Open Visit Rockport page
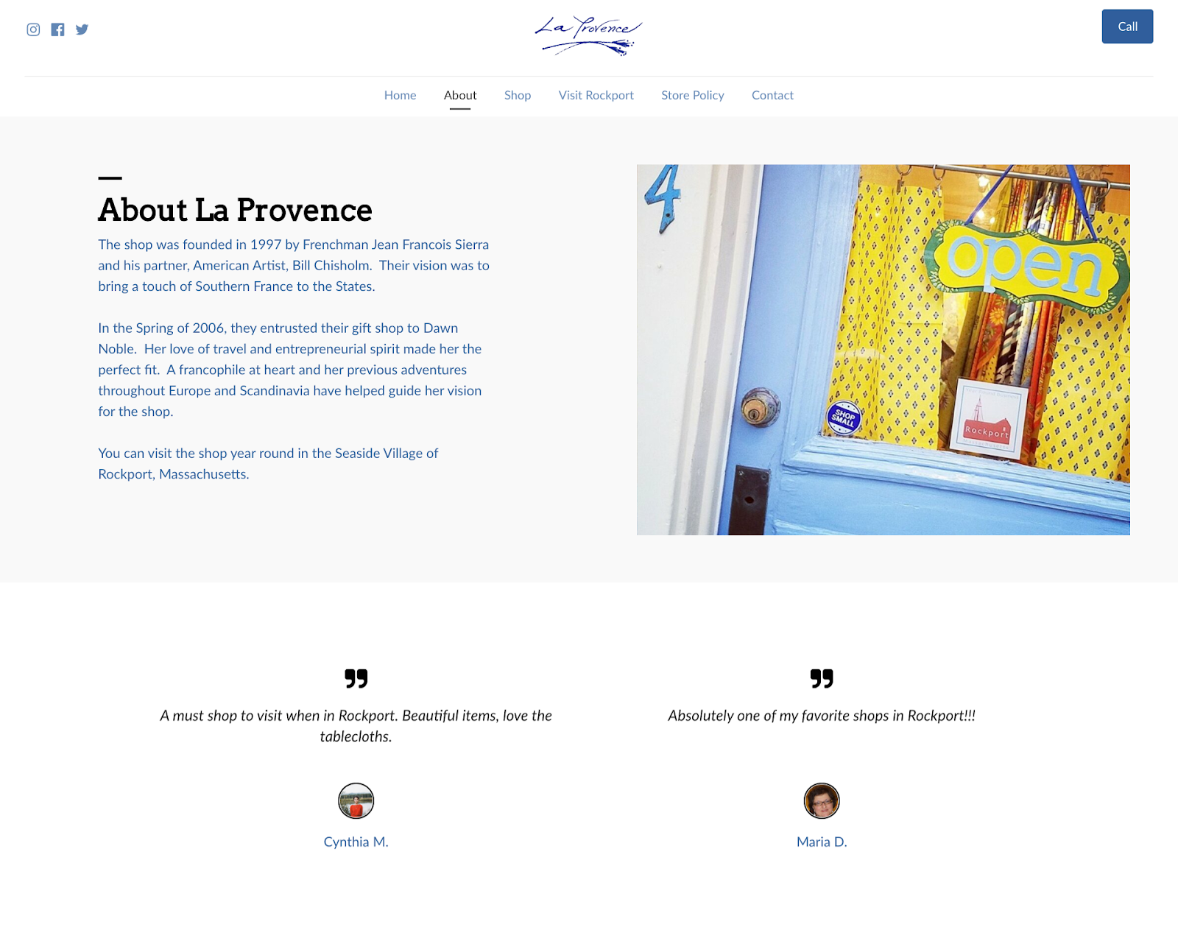The image size is (1178, 941). tap(596, 95)
